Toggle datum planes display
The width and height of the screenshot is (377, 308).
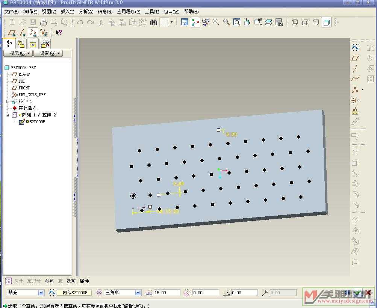(12, 33)
